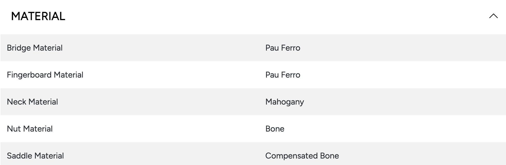Click the Saddle Material label
The width and height of the screenshot is (506, 165).
pos(35,156)
